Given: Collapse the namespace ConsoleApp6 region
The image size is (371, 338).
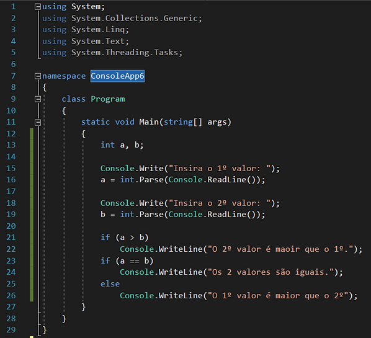Looking at the screenshot, I should [x=38, y=76].
